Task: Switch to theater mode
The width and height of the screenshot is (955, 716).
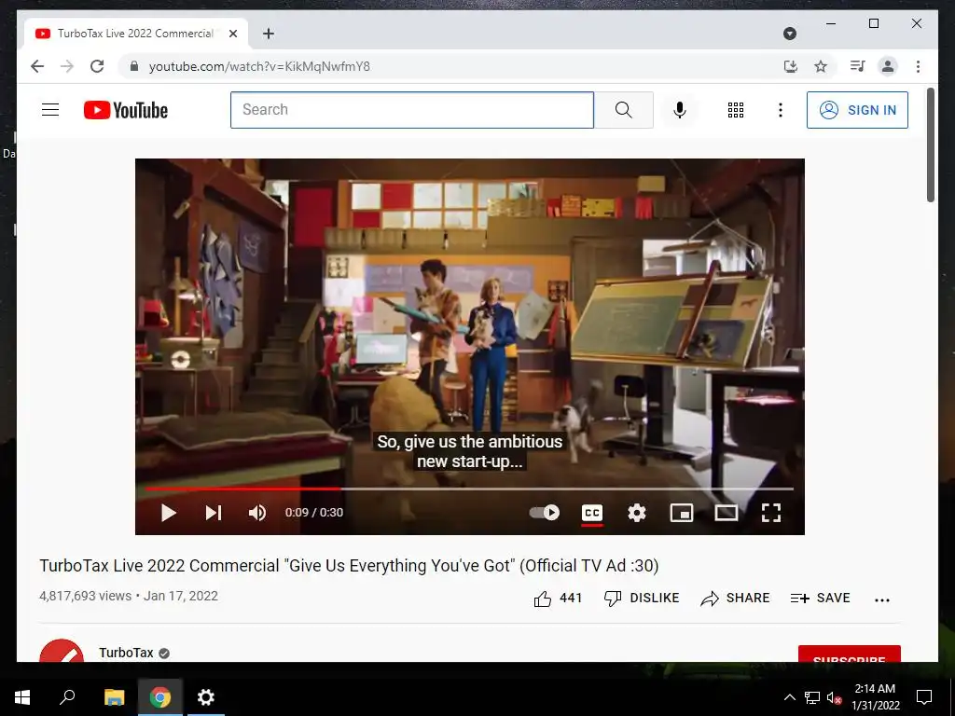Action: click(x=726, y=513)
